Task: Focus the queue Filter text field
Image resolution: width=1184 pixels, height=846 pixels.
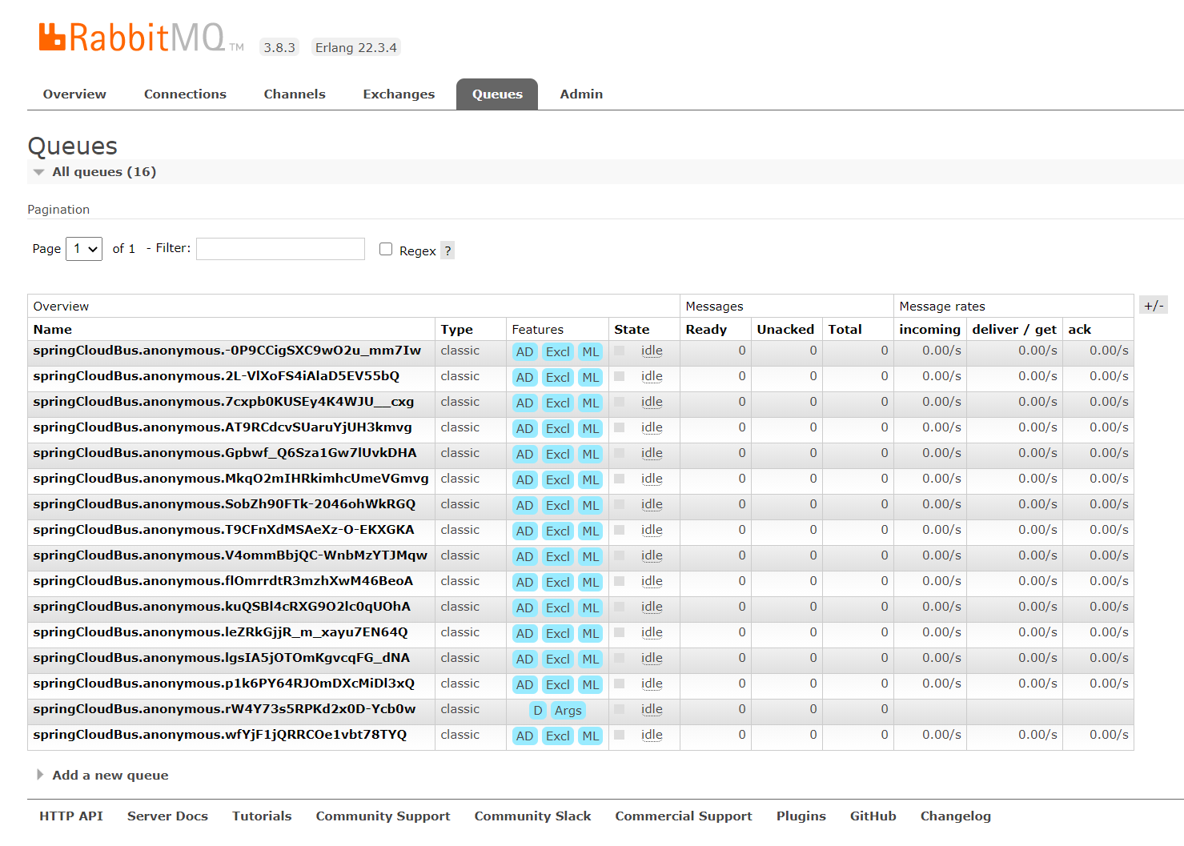Action: pyautogui.click(x=280, y=249)
